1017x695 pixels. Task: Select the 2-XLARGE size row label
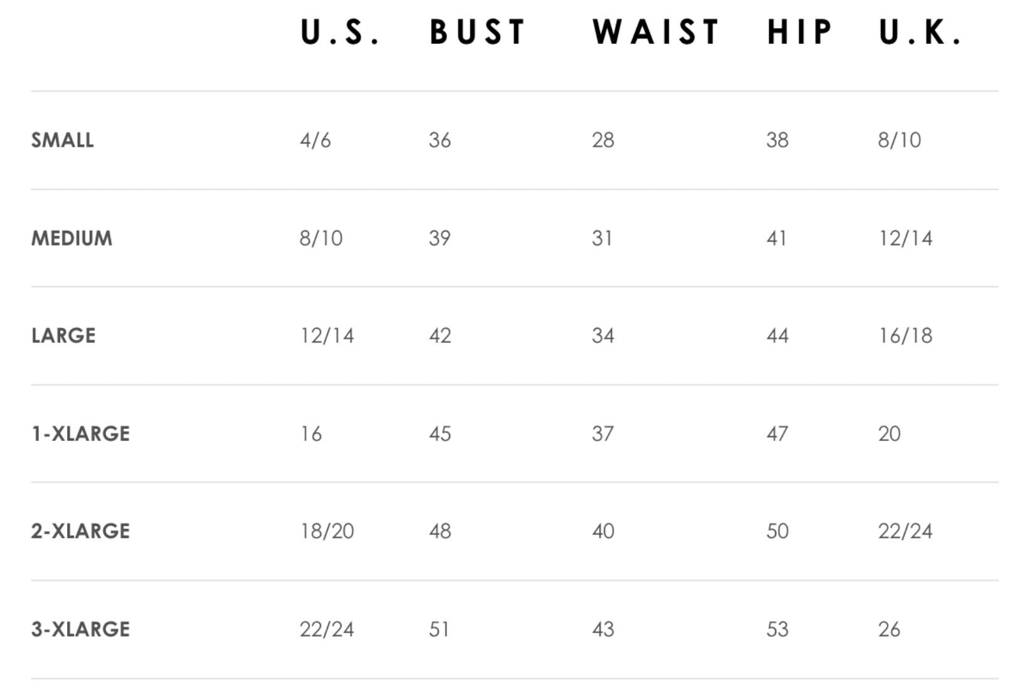(x=81, y=531)
